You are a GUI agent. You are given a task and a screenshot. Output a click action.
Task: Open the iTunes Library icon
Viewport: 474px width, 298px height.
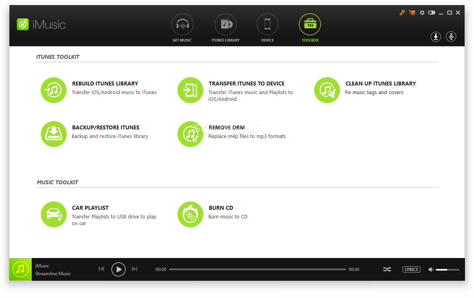pos(226,25)
